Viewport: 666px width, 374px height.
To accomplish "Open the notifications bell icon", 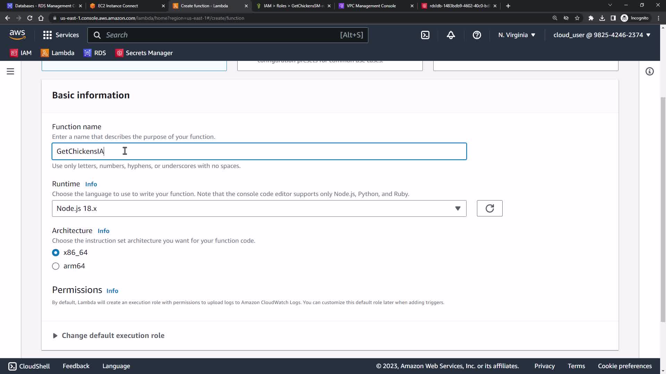I will (451, 35).
